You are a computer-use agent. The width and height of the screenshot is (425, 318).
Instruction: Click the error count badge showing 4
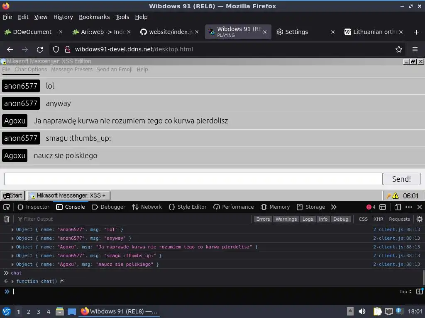tap(371, 207)
